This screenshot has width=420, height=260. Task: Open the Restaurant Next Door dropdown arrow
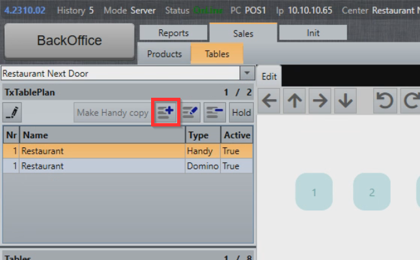[x=247, y=73]
